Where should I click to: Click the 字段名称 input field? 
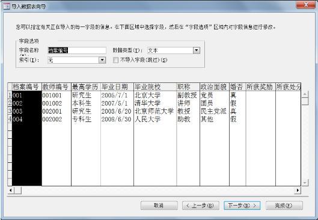tap(77, 50)
